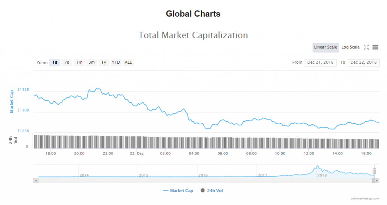Switch to Linear Scale

coord(325,47)
